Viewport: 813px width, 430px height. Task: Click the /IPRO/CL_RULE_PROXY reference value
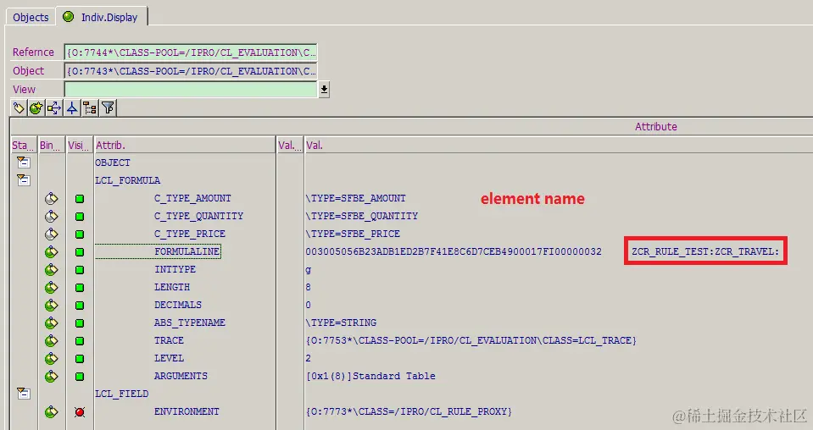point(409,411)
